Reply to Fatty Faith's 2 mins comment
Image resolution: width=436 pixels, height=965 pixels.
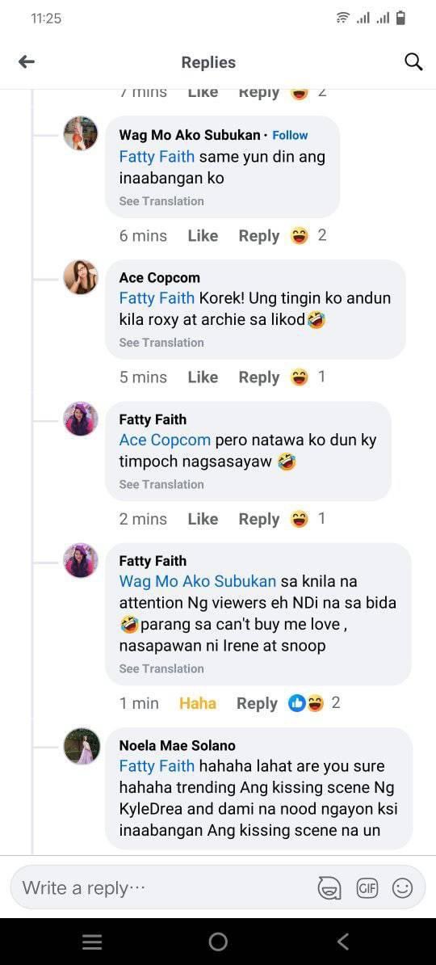click(x=259, y=520)
